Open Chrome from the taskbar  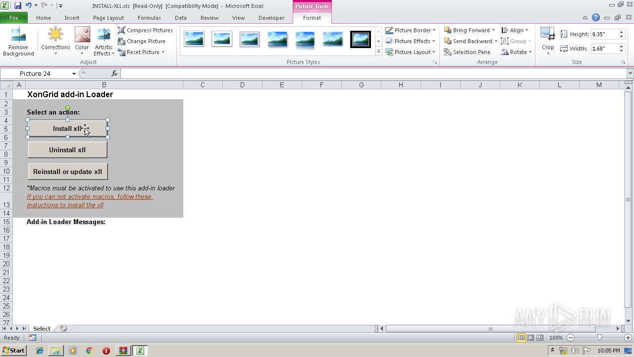[89, 351]
